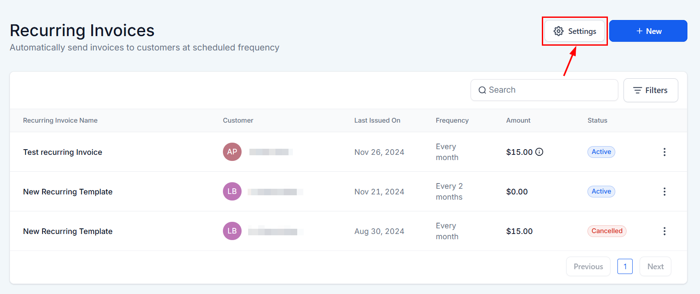This screenshot has width=700, height=294.
Task: Click LB avatar in Nov 21 row
Action: 232,191
